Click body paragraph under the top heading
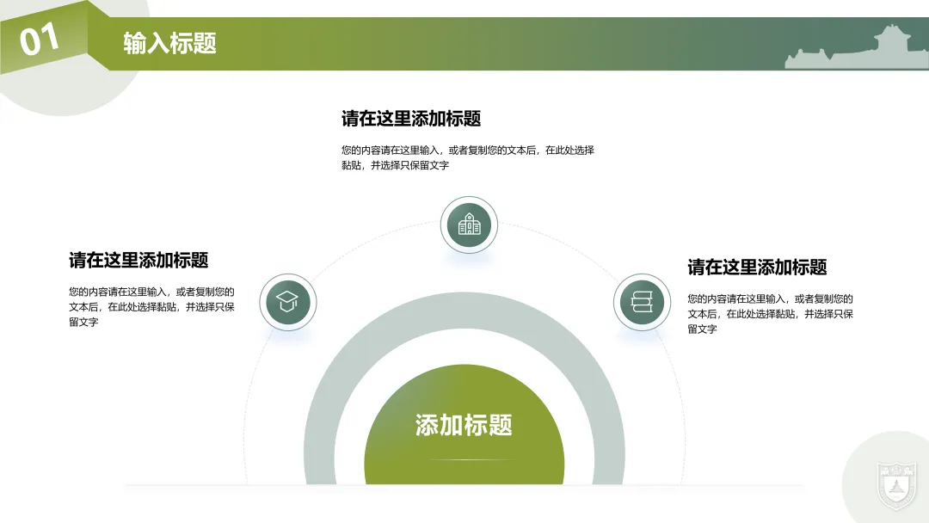The width and height of the screenshot is (929, 523). [467, 157]
